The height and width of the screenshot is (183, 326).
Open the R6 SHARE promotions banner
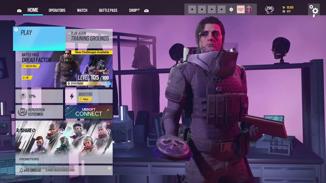(x=64, y=142)
